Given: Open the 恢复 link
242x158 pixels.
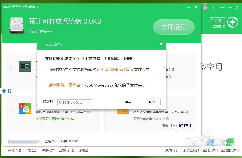Looking at the screenshot, I should (174, 126).
